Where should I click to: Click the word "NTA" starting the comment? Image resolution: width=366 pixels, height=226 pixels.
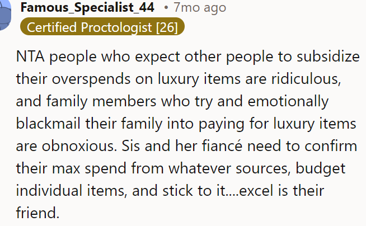30,57
